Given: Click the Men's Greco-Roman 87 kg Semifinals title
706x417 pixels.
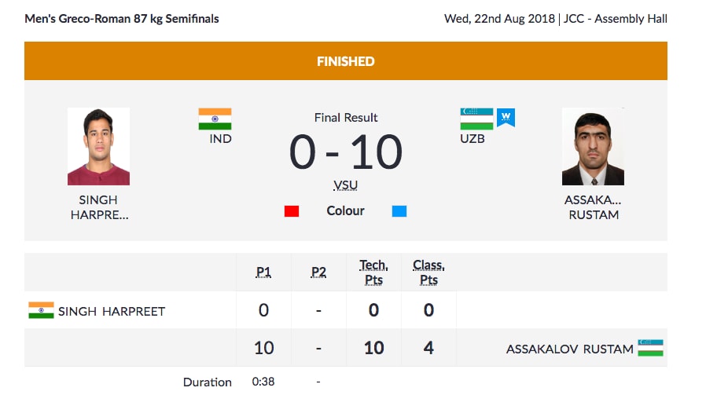Looking at the screenshot, I should click(122, 18).
